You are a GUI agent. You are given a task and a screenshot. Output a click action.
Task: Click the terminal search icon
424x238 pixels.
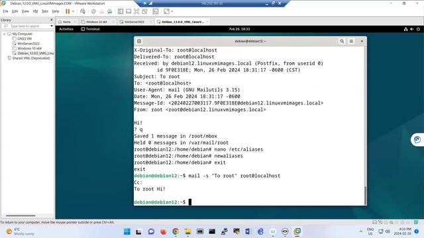pos(342,41)
